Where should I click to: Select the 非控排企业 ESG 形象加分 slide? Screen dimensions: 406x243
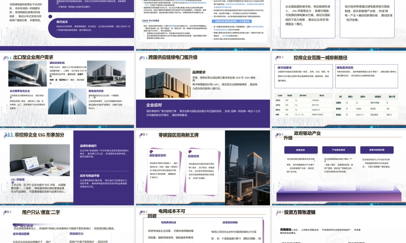pos(67,167)
